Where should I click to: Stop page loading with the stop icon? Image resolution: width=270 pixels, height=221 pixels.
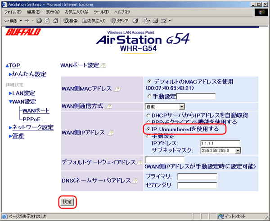(39, 21)
